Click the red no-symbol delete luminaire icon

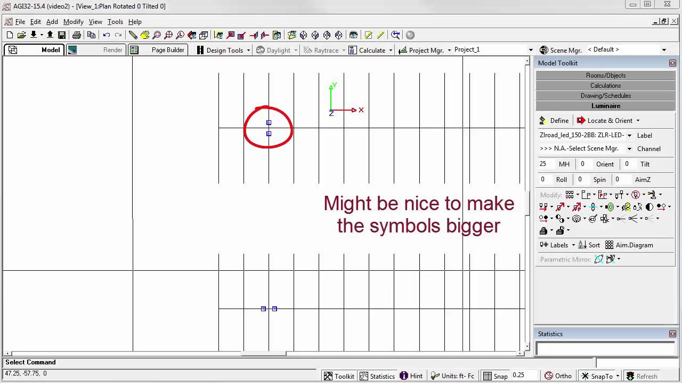[636, 195]
